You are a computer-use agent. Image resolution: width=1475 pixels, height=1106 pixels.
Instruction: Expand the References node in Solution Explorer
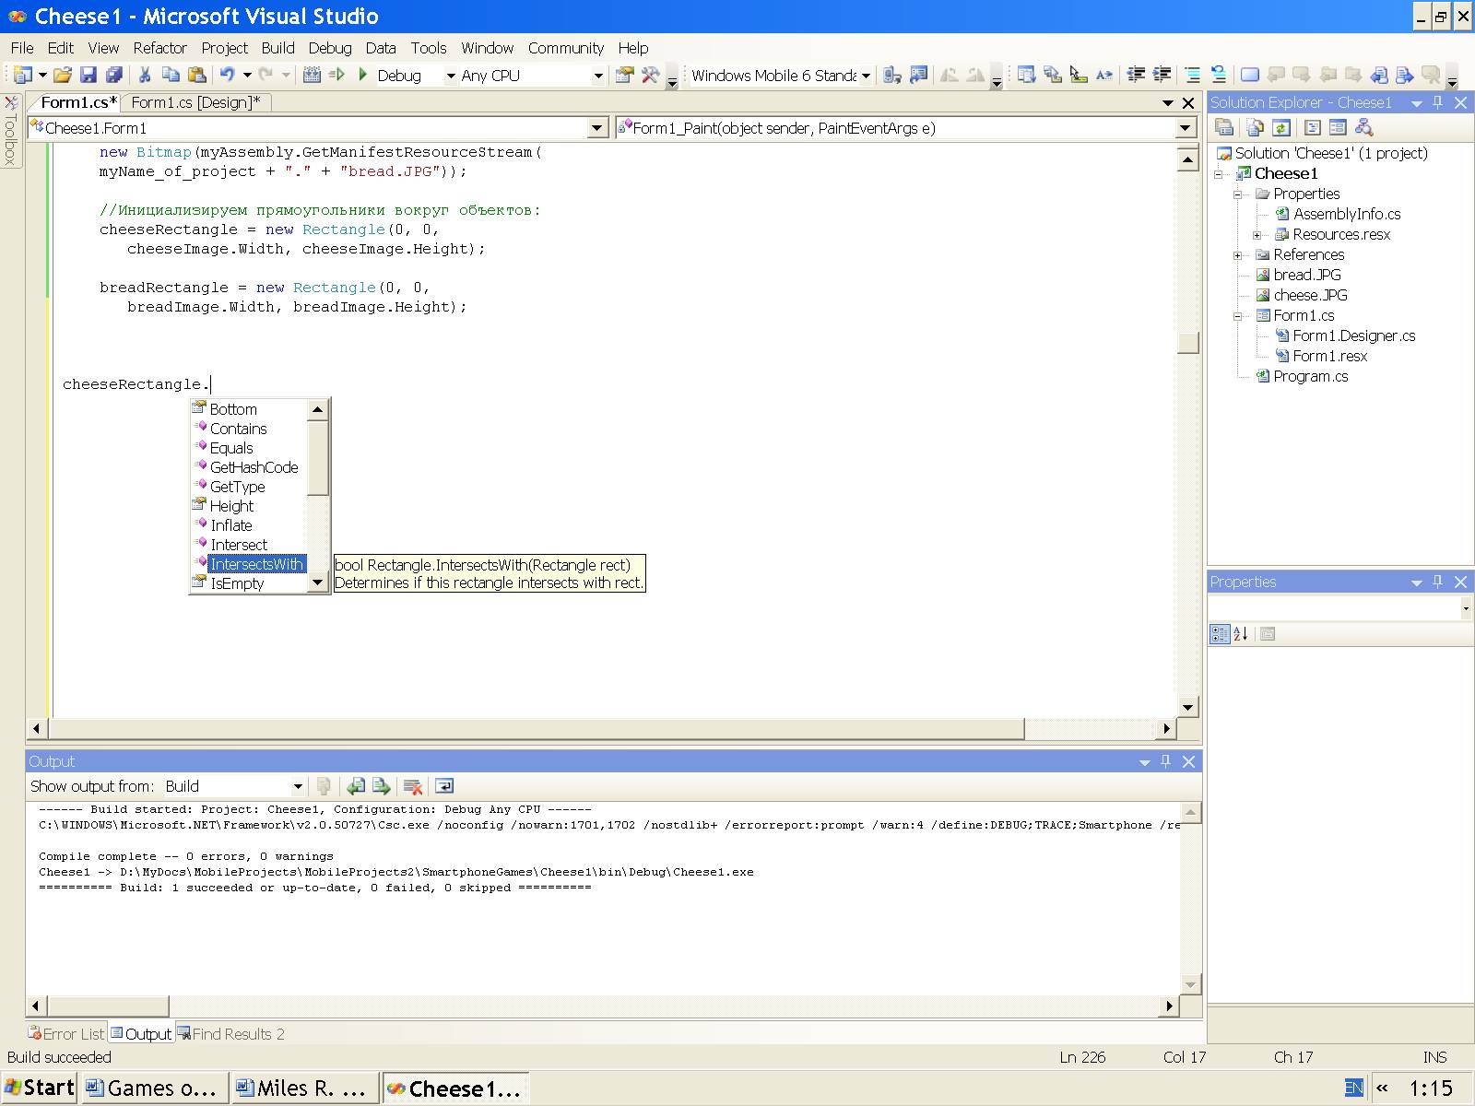tap(1238, 255)
